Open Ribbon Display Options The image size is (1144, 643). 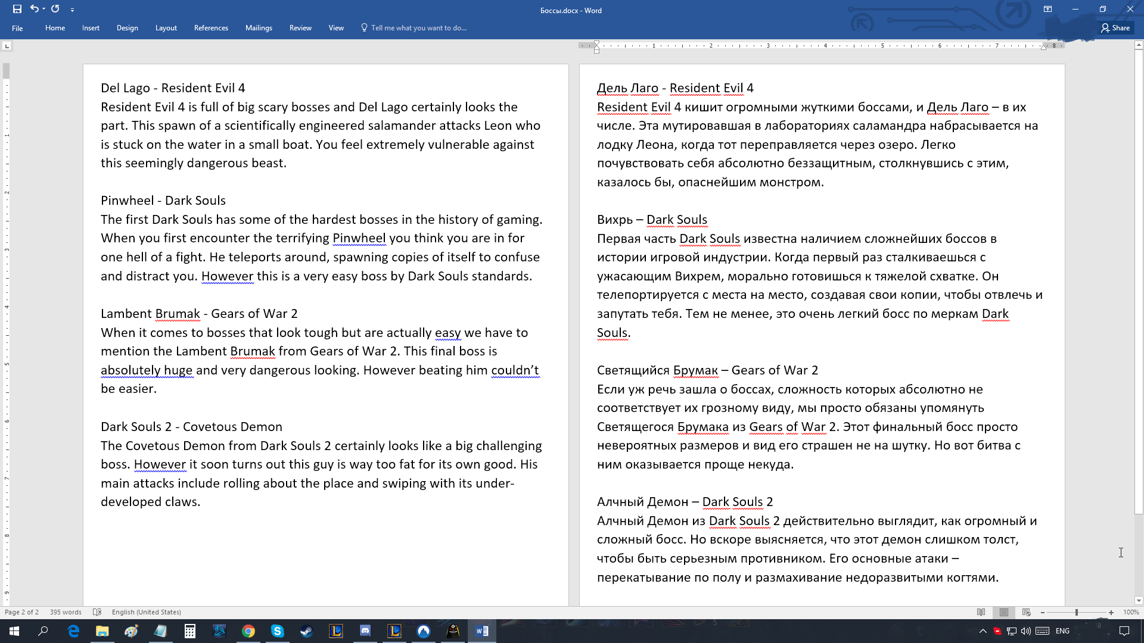pyautogui.click(x=1048, y=10)
